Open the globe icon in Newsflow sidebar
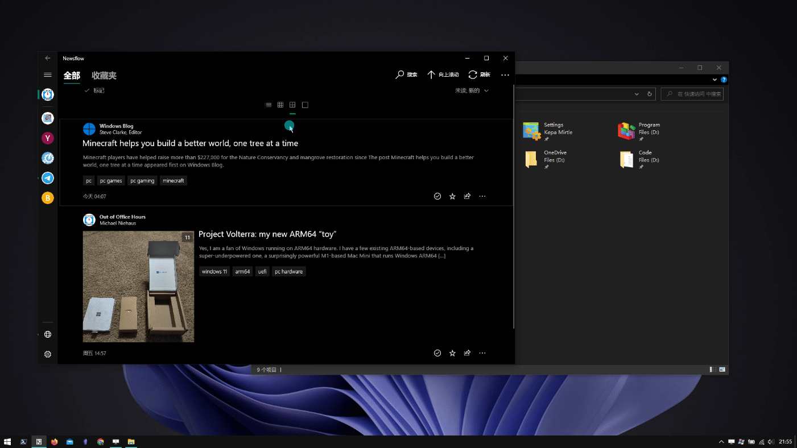 48,334
